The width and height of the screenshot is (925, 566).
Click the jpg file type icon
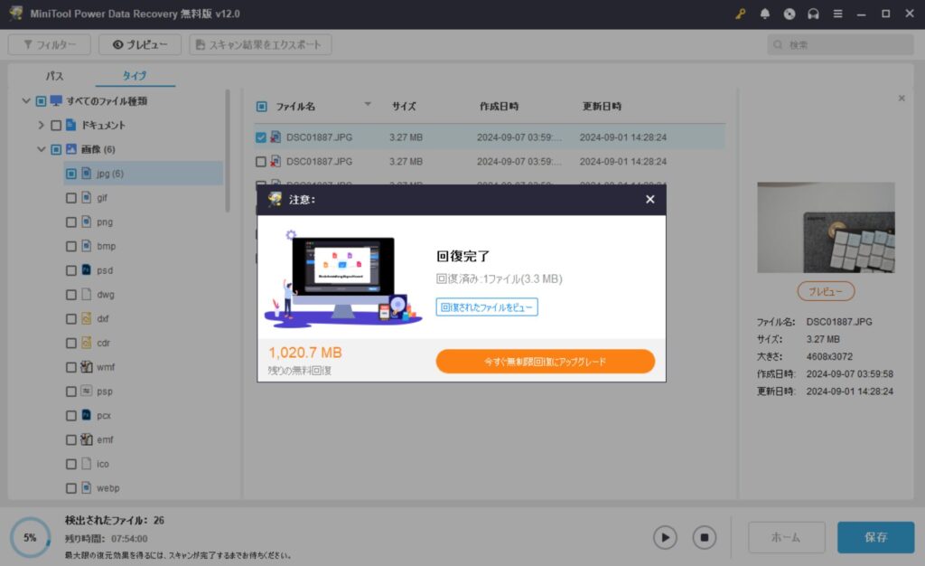pyautogui.click(x=86, y=173)
